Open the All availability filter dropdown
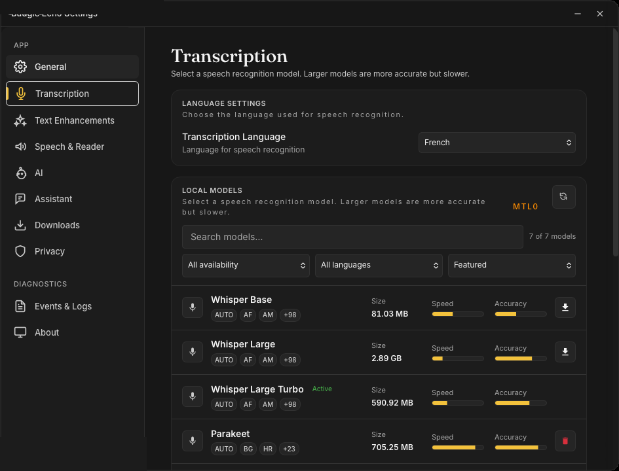Screen dimensions: 619x471 click(x=246, y=265)
